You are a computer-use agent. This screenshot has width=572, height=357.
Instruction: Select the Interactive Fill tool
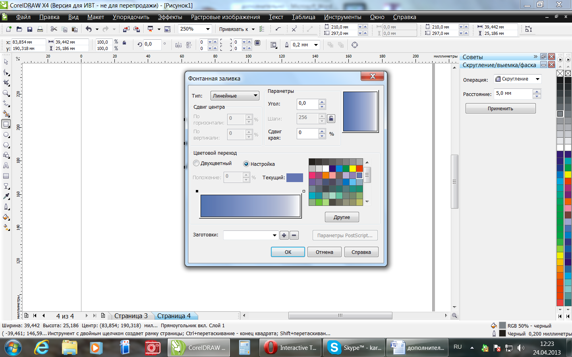(6, 227)
